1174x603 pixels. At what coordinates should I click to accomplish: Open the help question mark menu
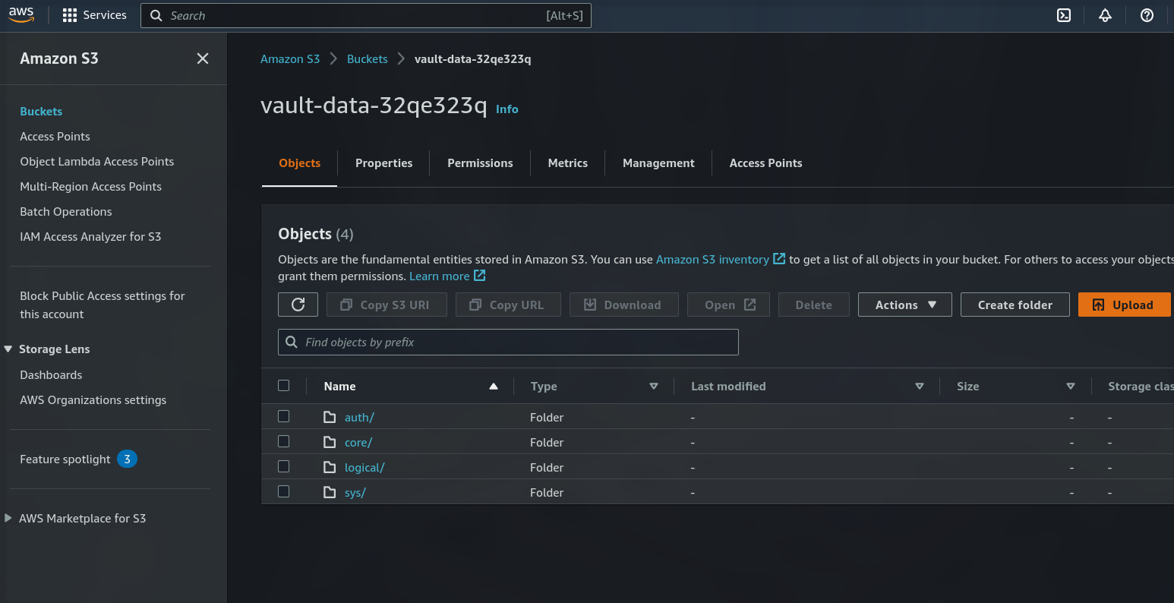(1147, 15)
